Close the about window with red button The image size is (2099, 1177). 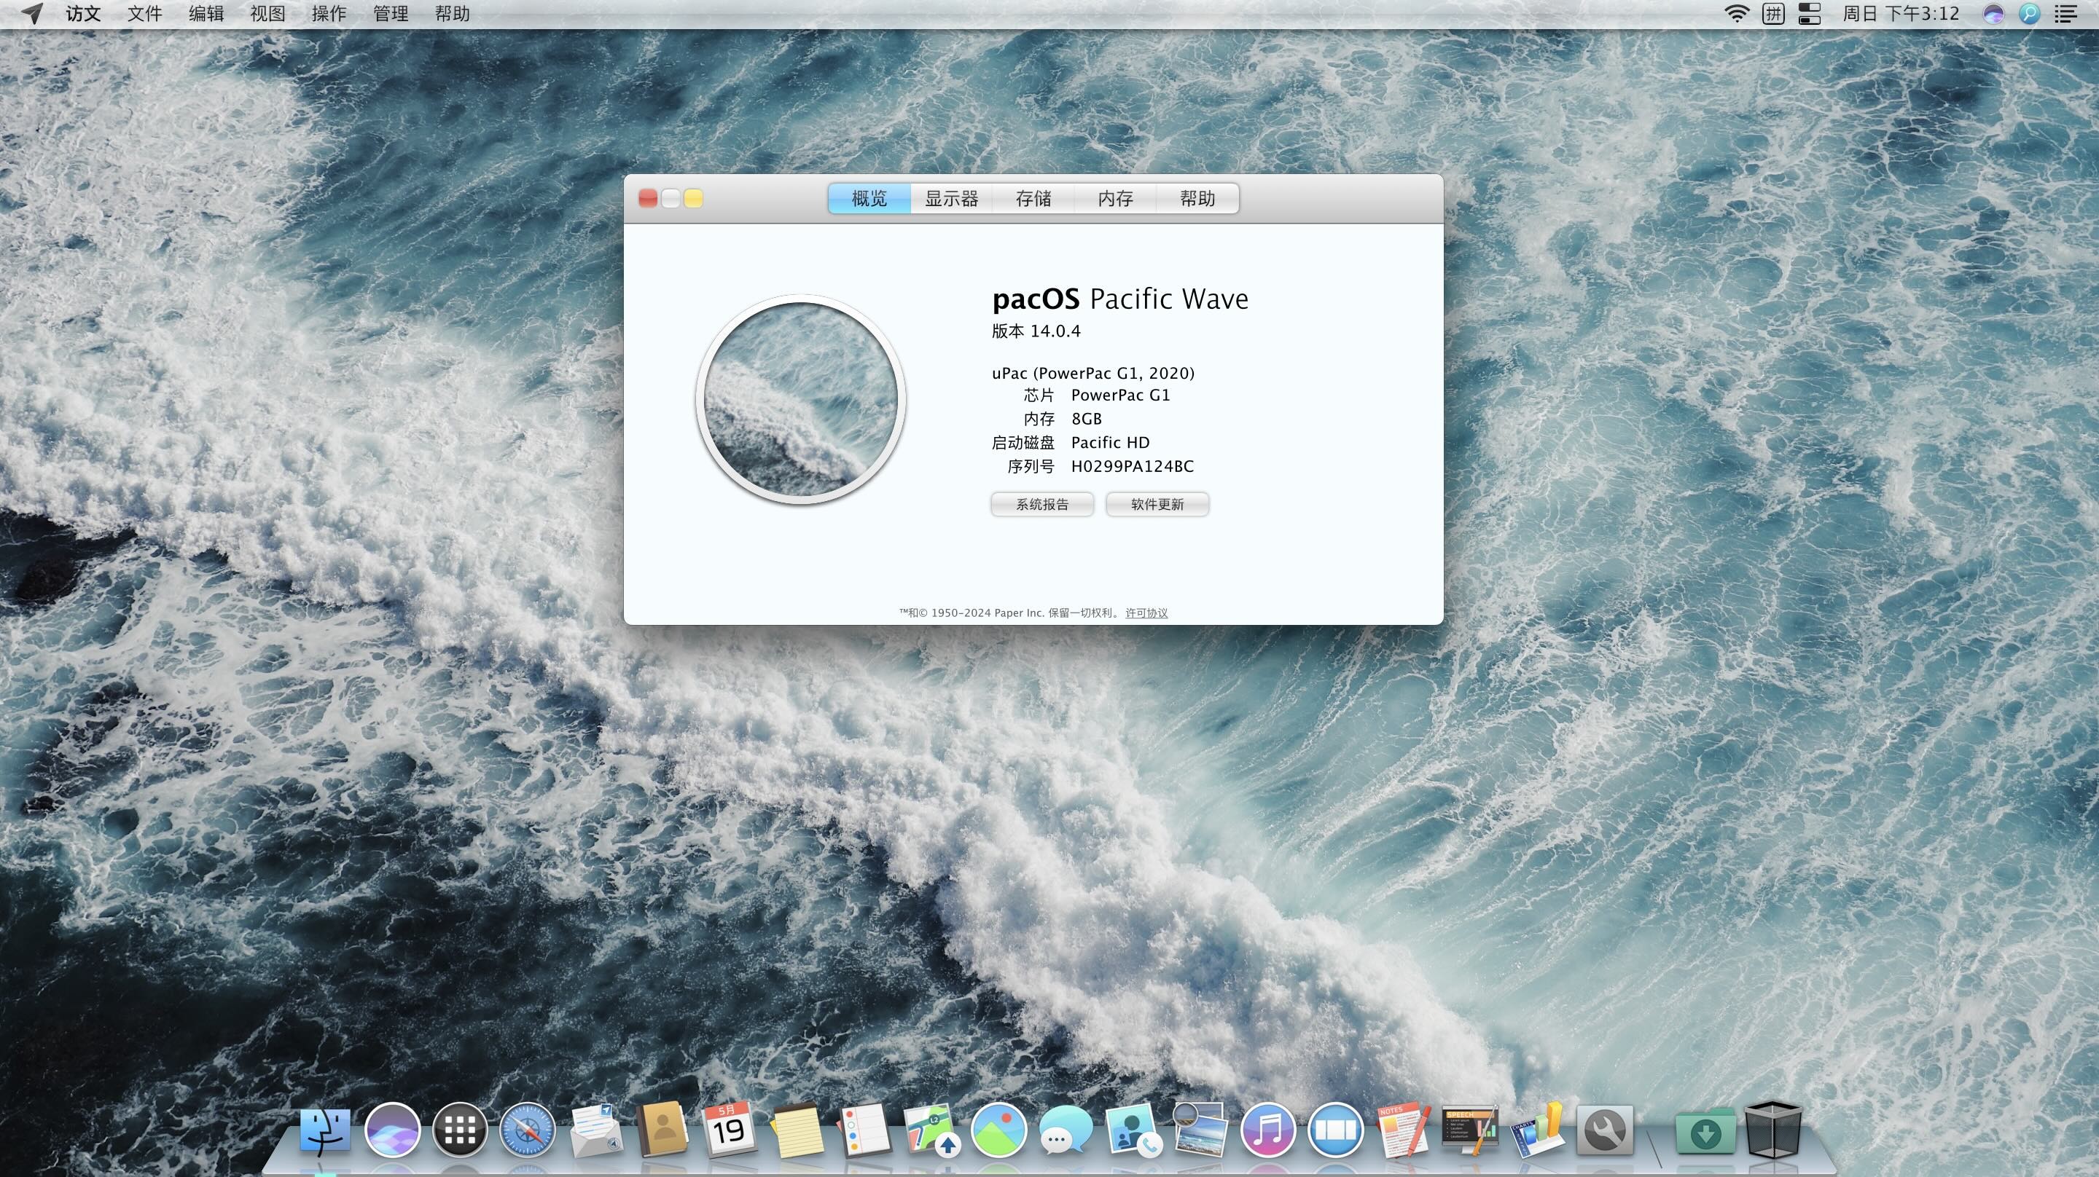[x=648, y=199]
